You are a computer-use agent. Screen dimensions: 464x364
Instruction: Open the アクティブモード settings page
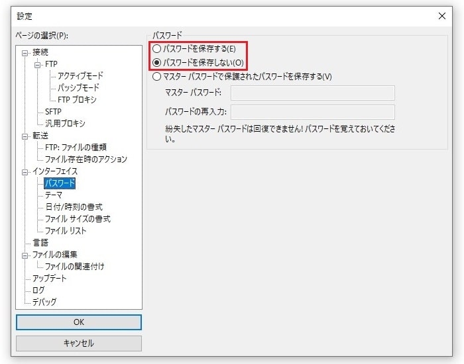click(x=80, y=76)
